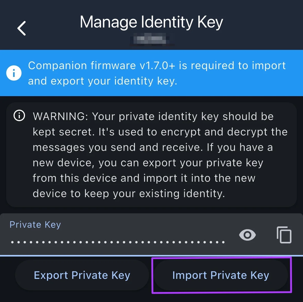Tap the Manage Identity Key title
This screenshot has width=303, height=302.
pos(151,22)
